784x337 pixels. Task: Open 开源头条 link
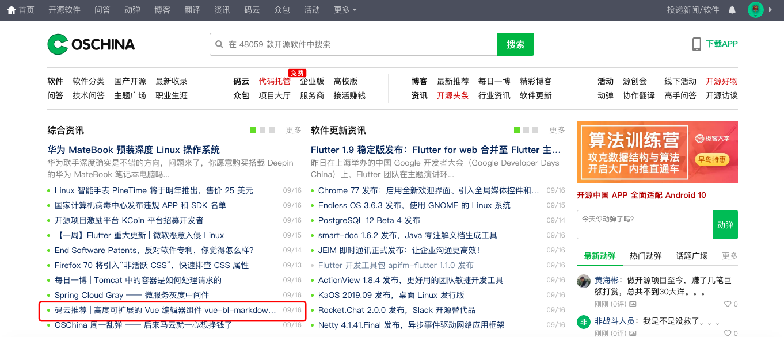point(453,95)
